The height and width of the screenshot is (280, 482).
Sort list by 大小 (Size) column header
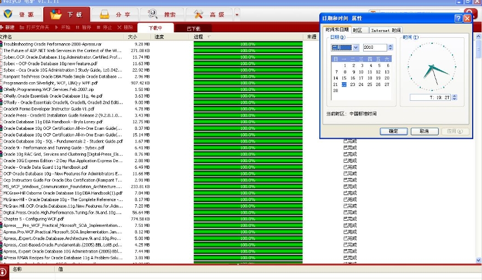(139, 37)
